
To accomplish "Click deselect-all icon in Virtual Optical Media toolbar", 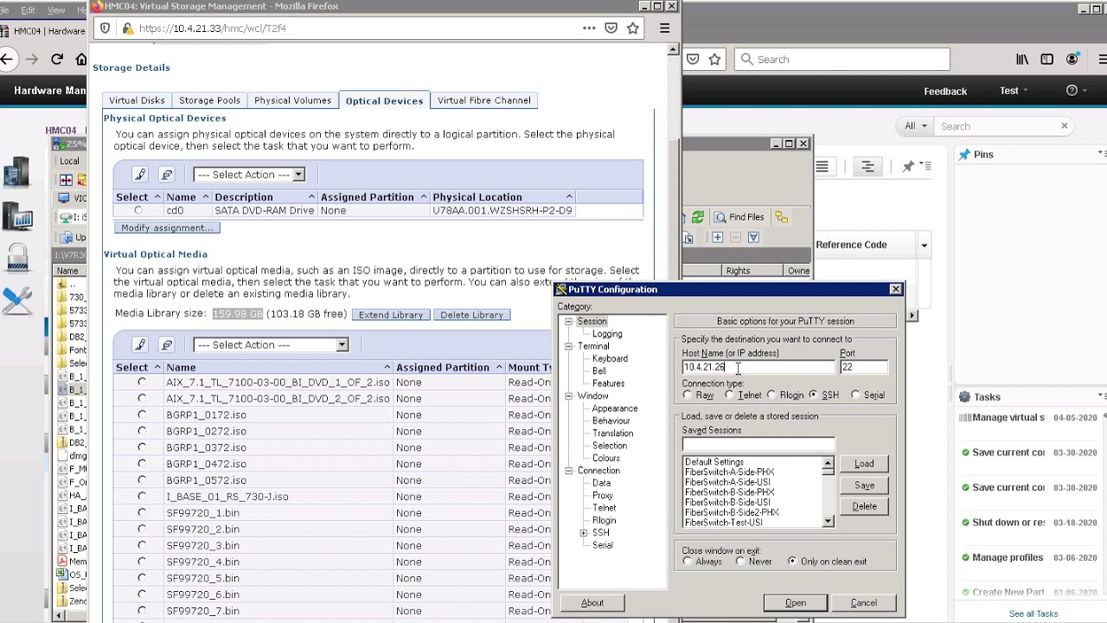I will (167, 345).
